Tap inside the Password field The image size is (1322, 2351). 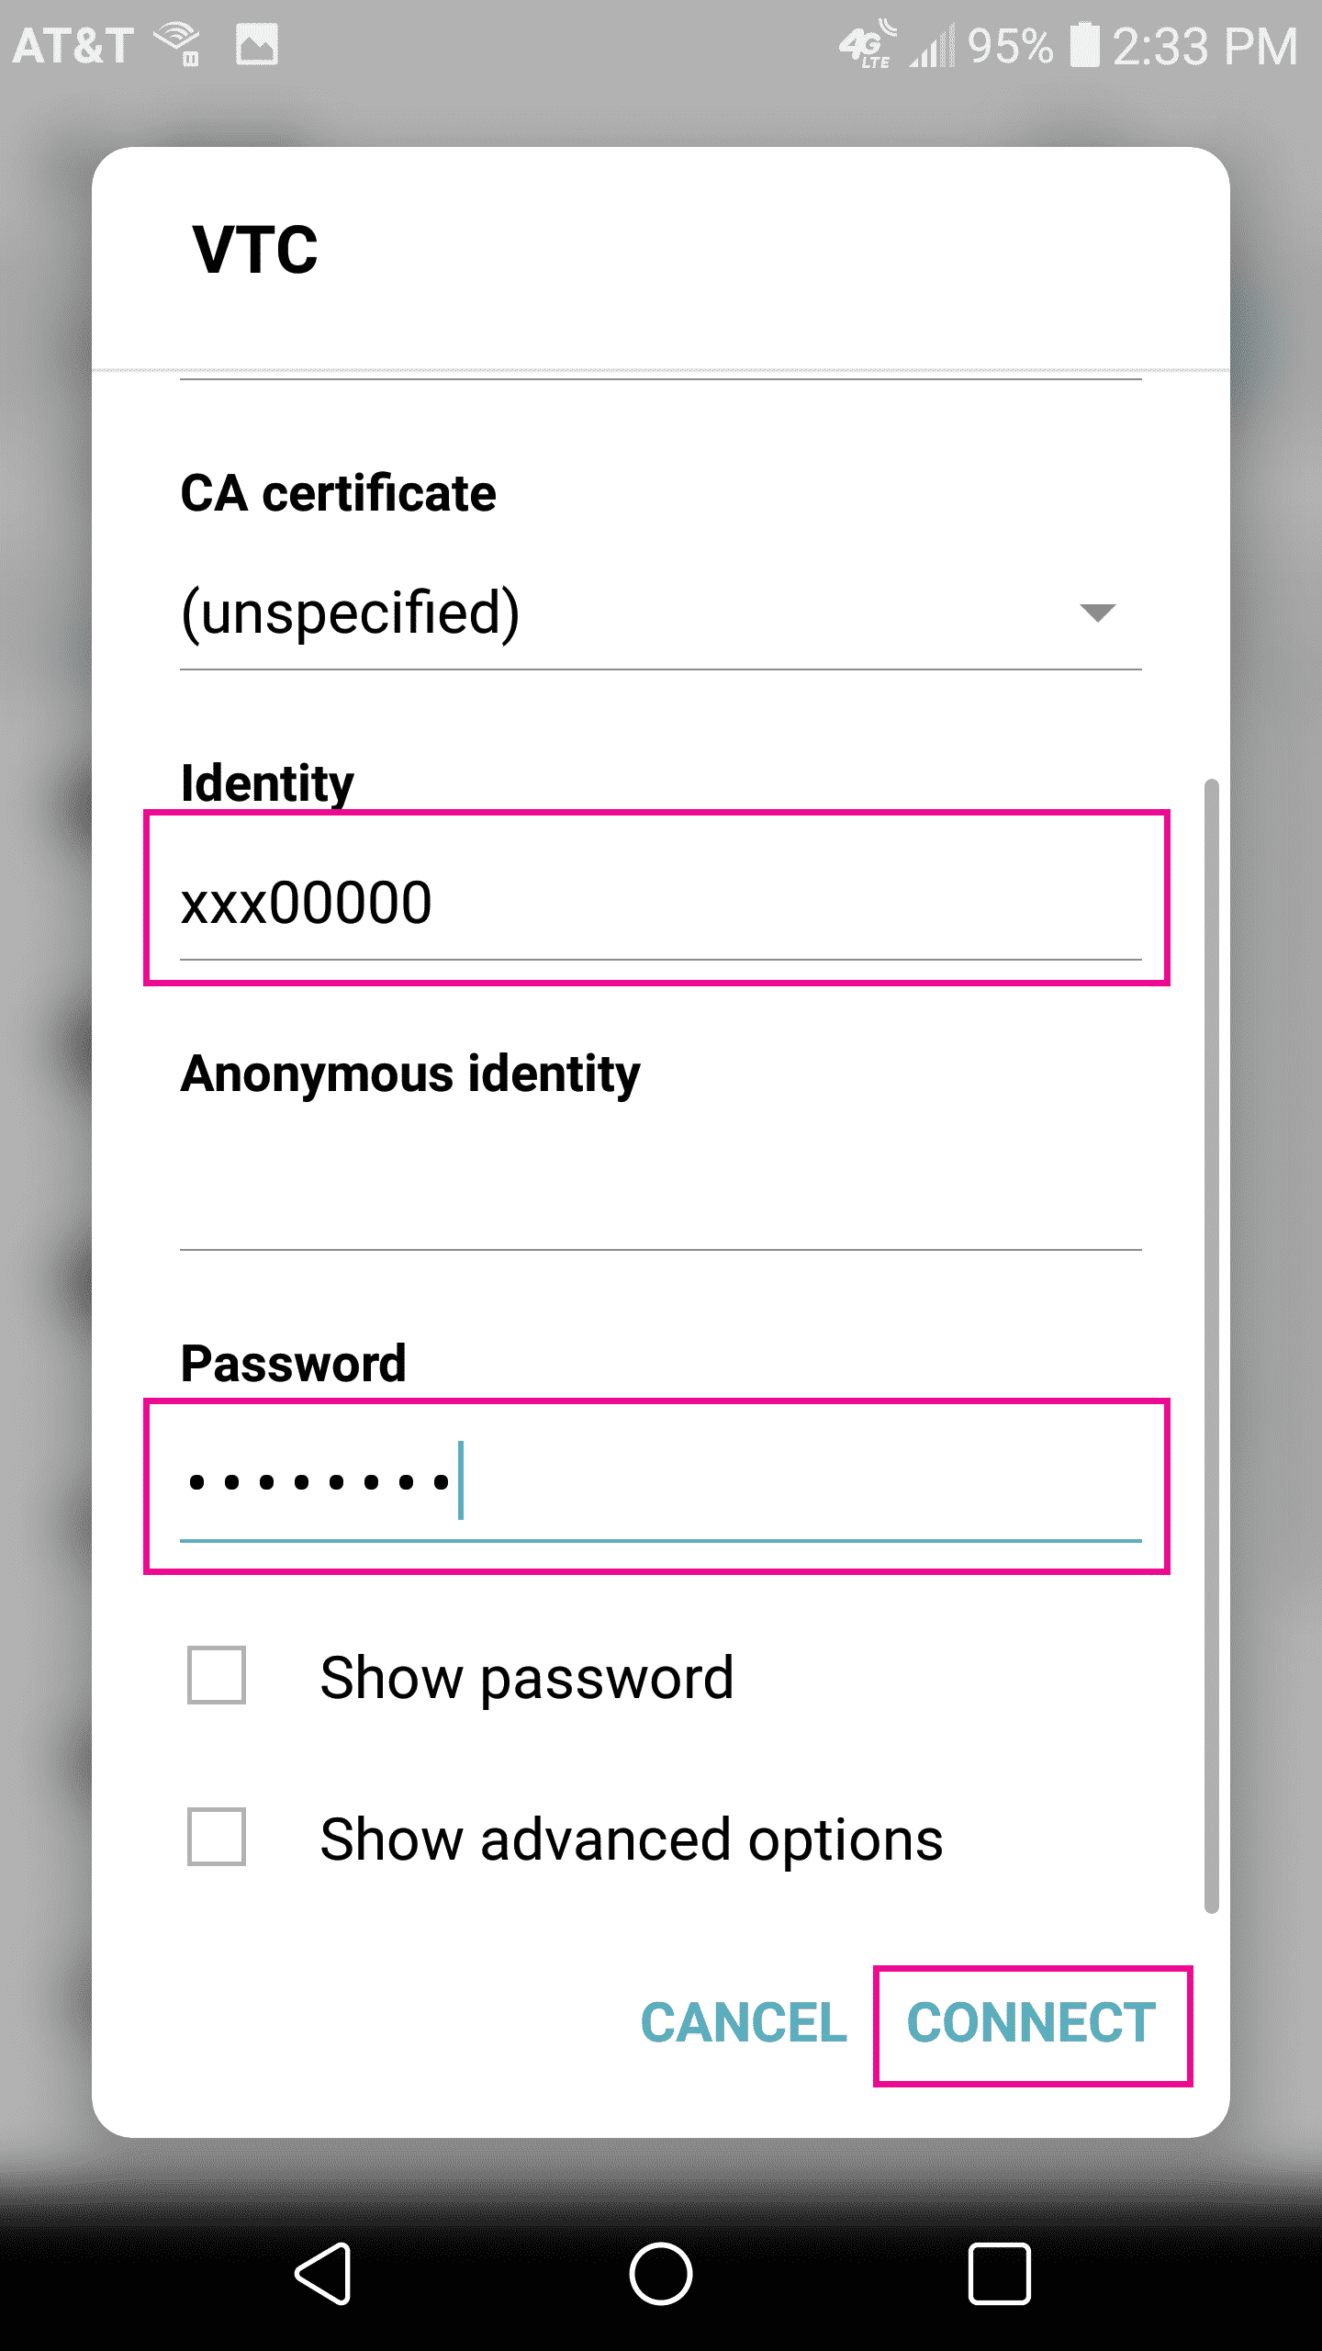coord(661,1482)
